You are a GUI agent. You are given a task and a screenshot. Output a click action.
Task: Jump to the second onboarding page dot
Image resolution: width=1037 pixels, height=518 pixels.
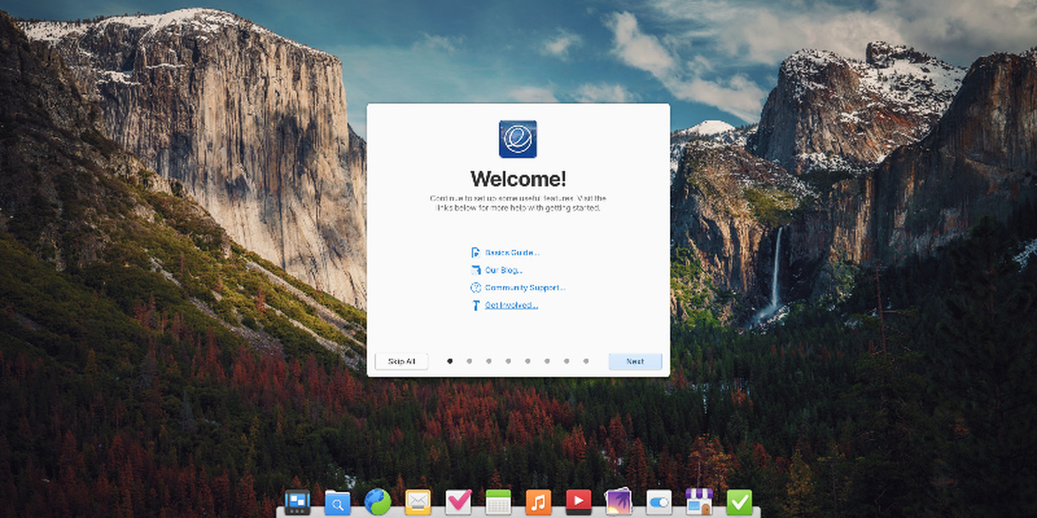[x=469, y=362]
